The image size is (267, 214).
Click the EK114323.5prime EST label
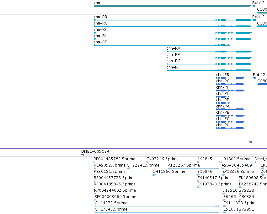click(240, 203)
